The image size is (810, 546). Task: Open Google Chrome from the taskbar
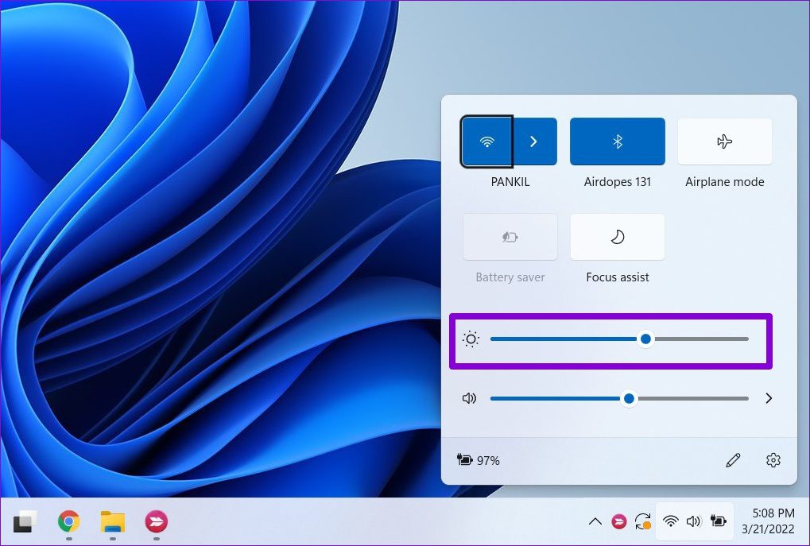69,521
